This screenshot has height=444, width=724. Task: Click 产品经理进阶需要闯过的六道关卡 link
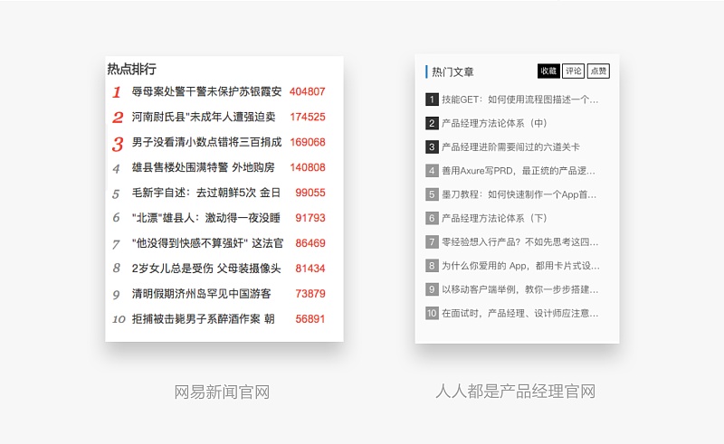(510, 146)
